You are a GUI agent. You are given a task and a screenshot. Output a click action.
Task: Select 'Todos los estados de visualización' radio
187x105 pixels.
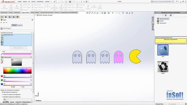click(x=2, y=94)
